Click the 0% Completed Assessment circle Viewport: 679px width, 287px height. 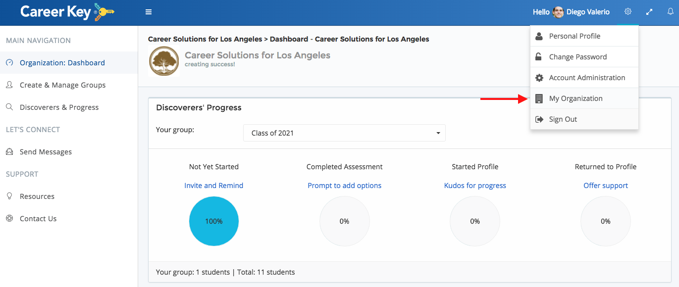click(345, 221)
